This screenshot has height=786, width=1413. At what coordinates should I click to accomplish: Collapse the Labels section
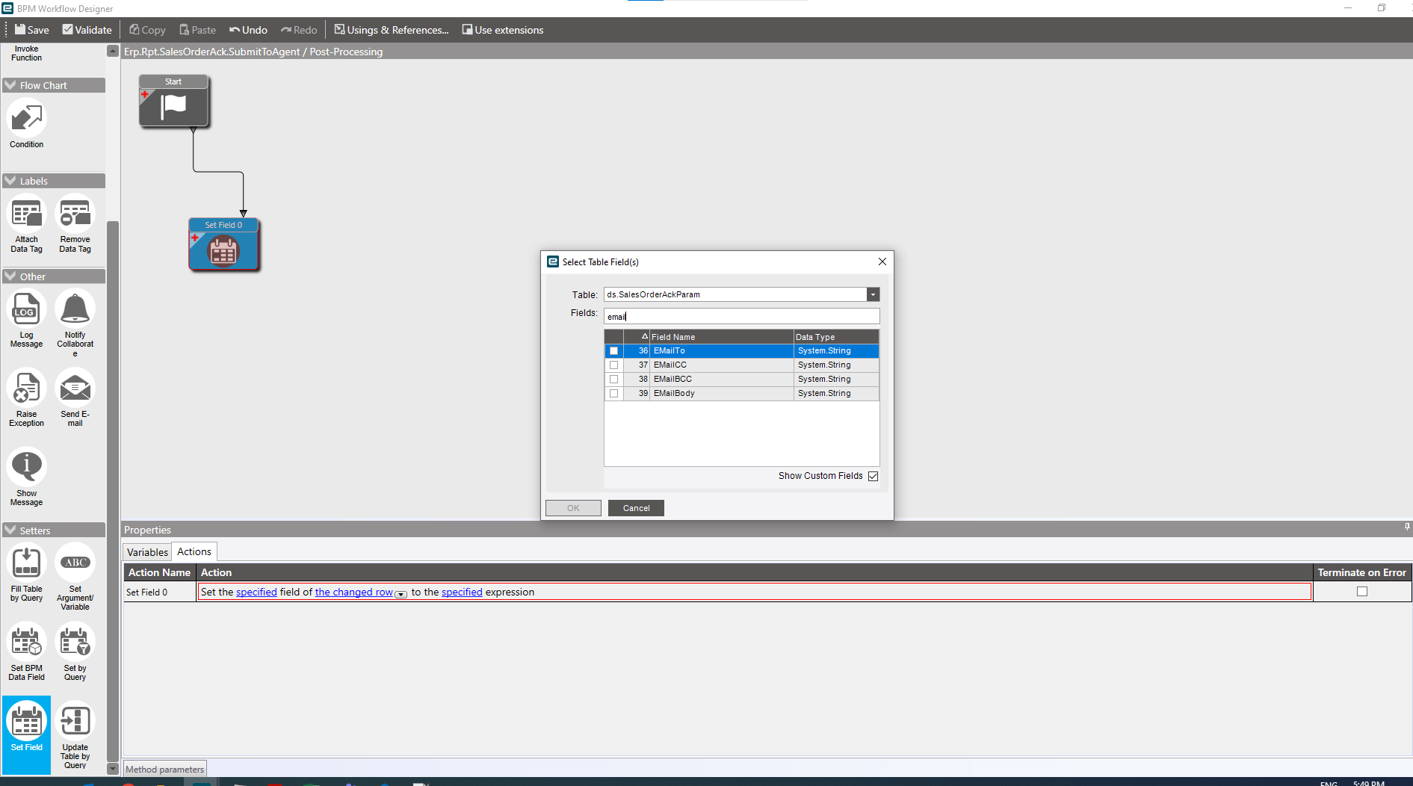pos(10,181)
